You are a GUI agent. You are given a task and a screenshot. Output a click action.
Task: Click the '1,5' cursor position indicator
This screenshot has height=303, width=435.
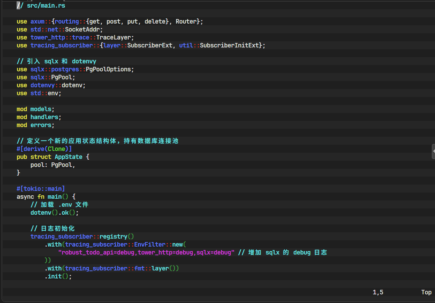[378, 292]
